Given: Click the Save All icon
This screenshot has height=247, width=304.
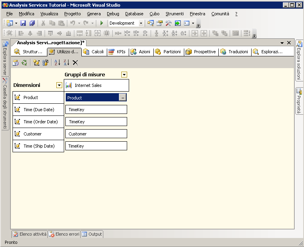Looking at the screenshot, I should point(32,23).
